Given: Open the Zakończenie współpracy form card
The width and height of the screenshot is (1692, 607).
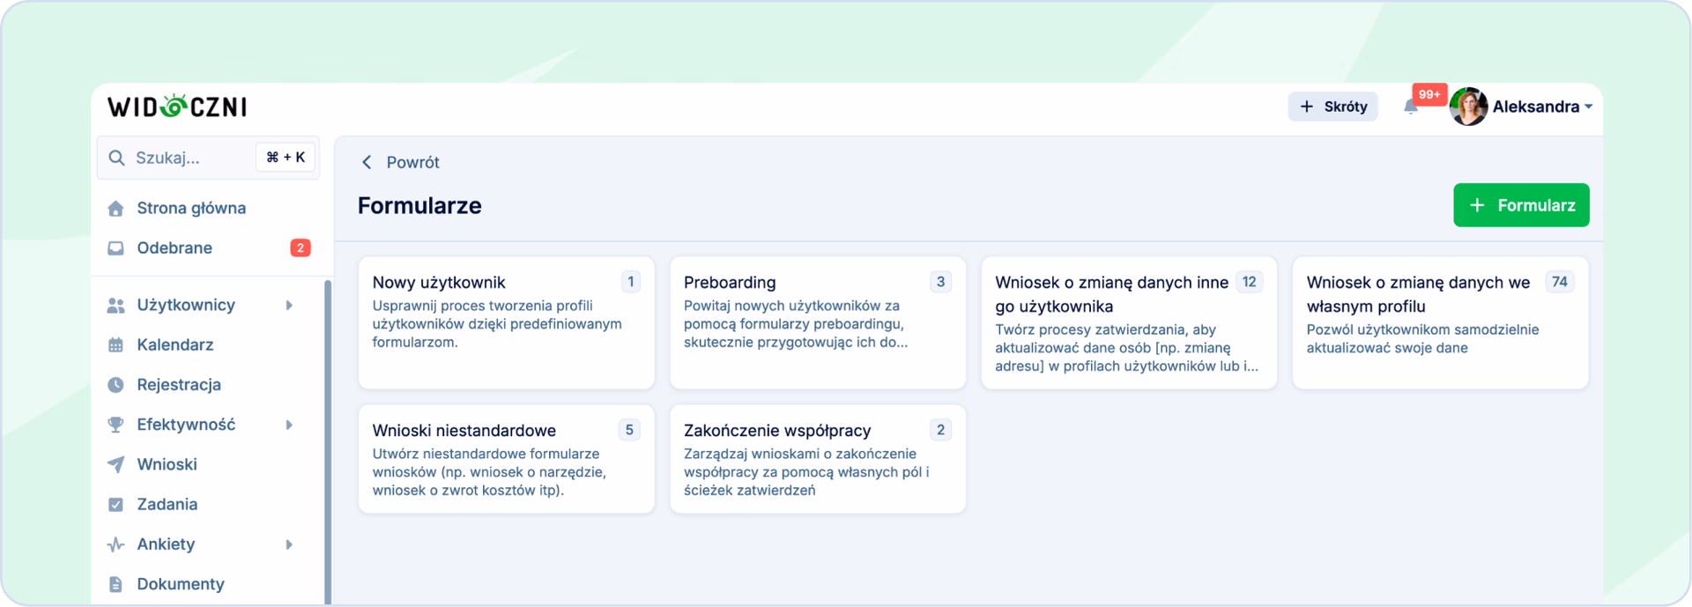Looking at the screenshot, I should point(818,459).
